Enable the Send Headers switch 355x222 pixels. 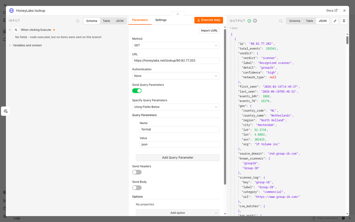pos(137,172)
